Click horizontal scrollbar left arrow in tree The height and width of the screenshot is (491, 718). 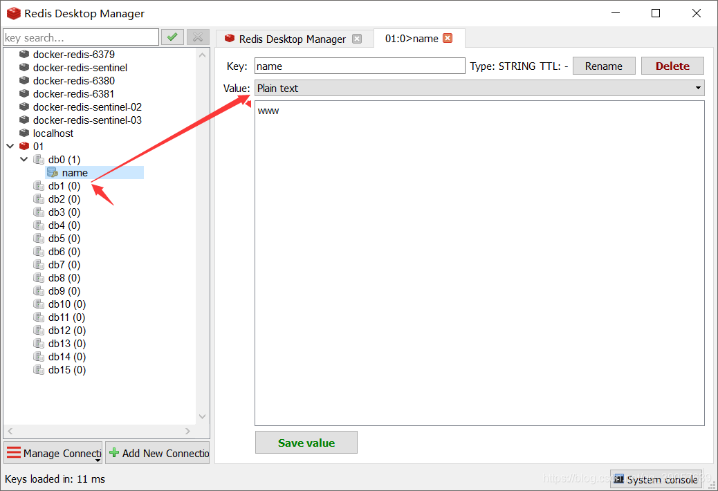click(10, 431)
